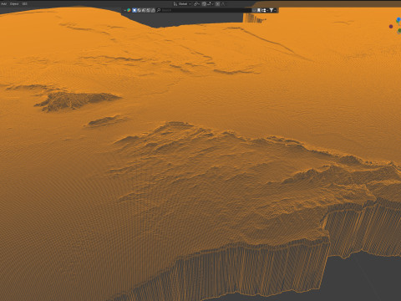The width and height of the screenshot is (401, 301).
Task: Choose the proportional editing falloff curve
Action: [x=223, y=4]
